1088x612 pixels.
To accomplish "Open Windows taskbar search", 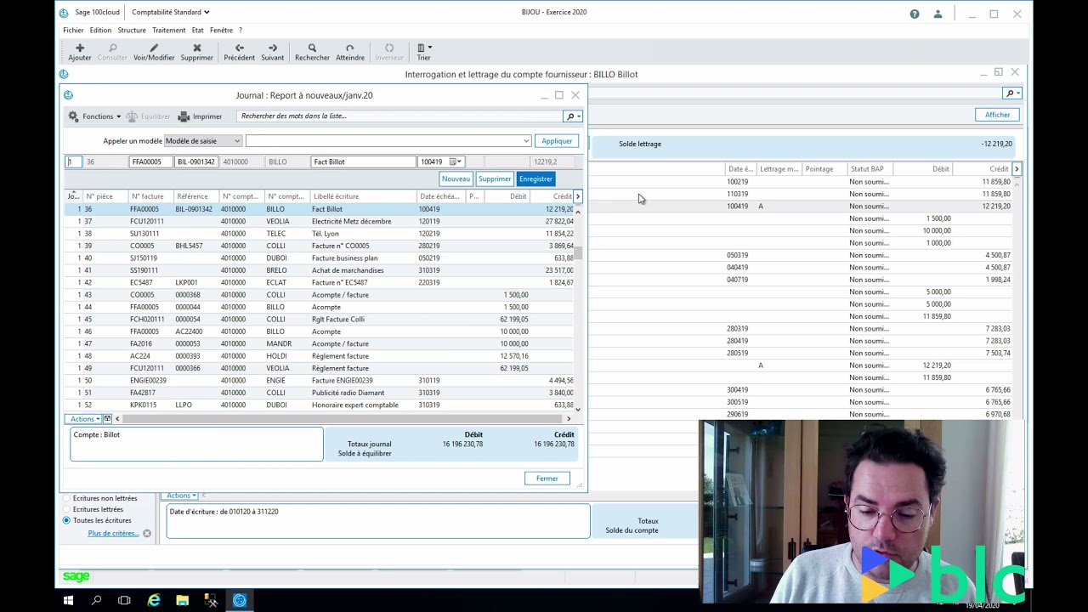I will click(96, 601).
